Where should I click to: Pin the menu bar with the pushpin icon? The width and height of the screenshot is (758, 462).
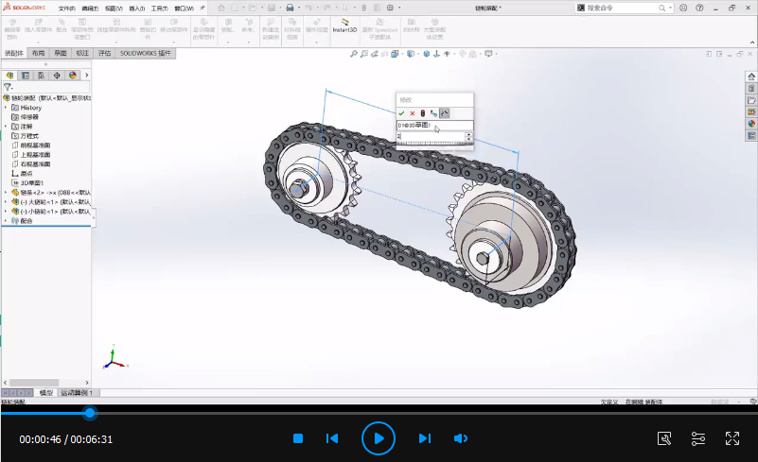[203, 9]
